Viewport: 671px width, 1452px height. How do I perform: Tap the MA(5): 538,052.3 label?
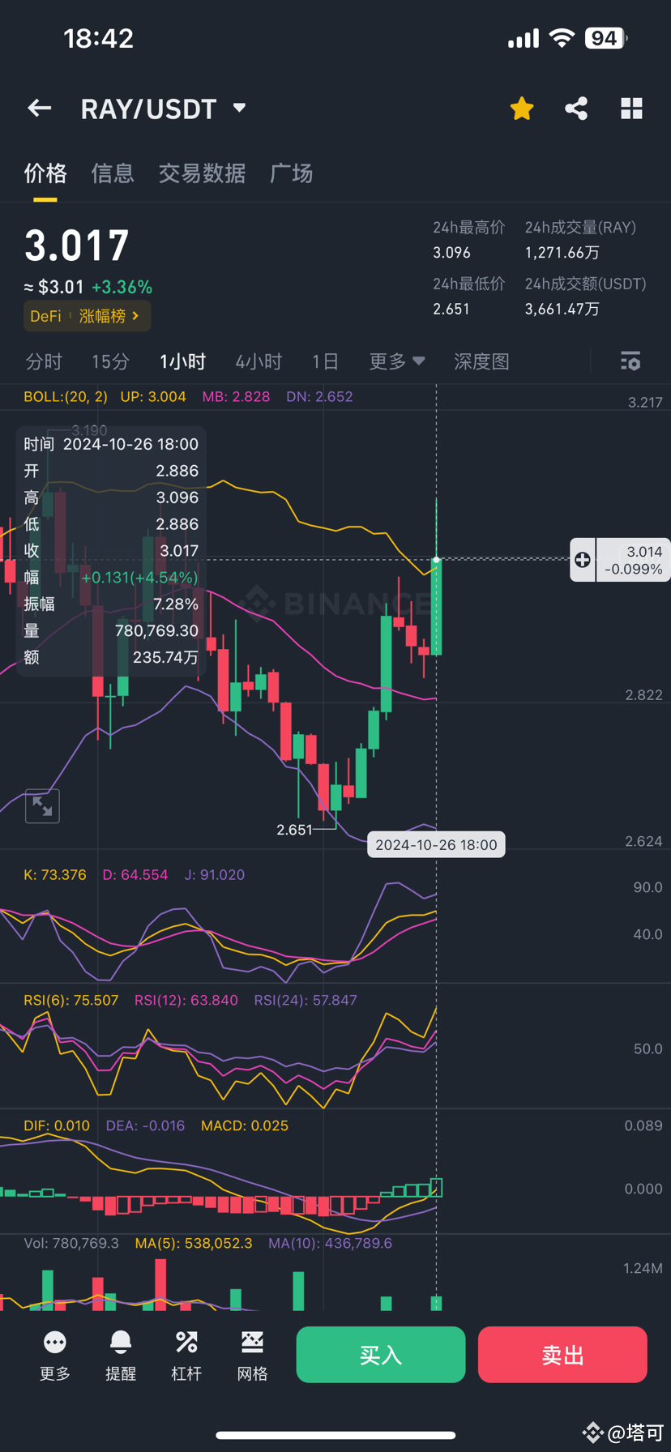(x=194, y=1244)
